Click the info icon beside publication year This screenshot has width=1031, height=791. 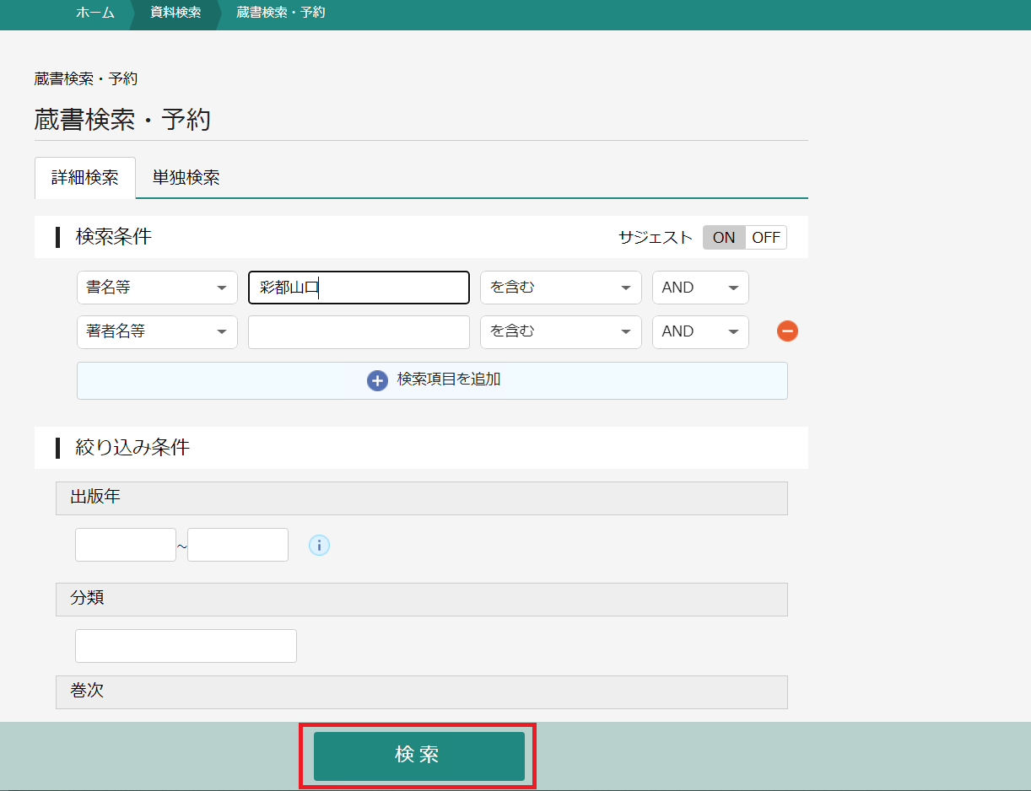coord(319,546)
